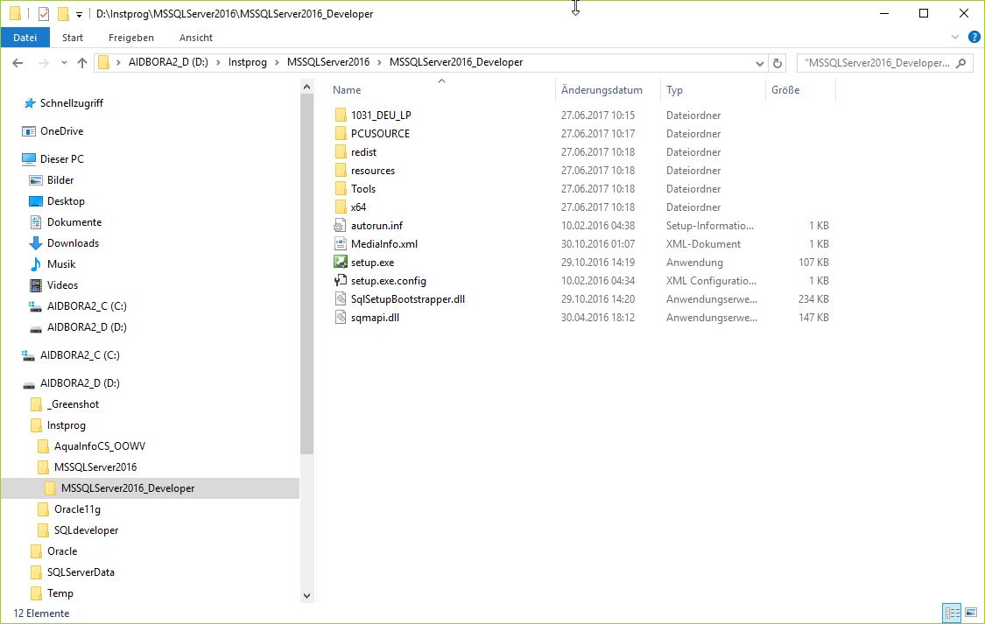985x624 pixels.
Task: Select the redist folder
Action: point(363,152)
